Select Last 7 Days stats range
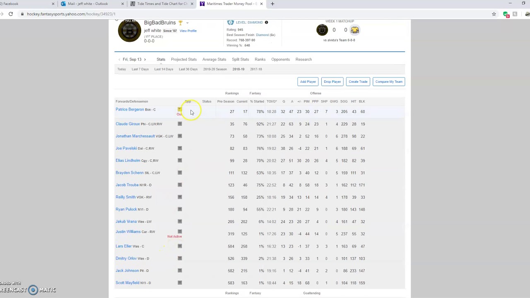The height and width of the screenshot is (298, 530). click(x=140, y=69)
